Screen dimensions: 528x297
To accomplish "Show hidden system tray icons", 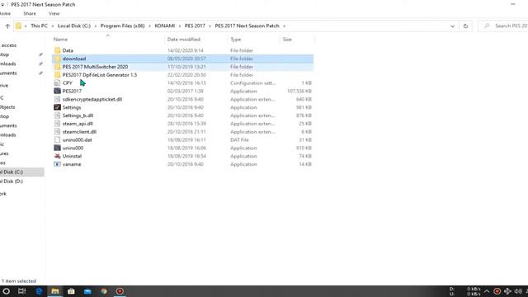I will pos(487,291).
